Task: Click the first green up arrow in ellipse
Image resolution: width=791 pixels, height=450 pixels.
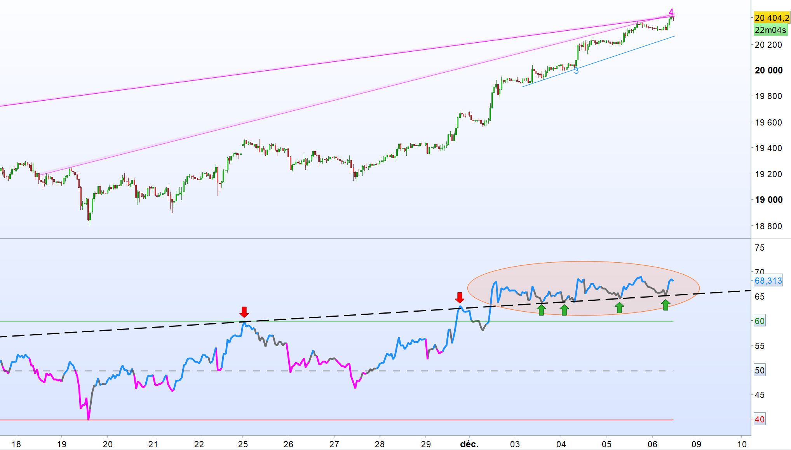Action: (x=541, y=310)
